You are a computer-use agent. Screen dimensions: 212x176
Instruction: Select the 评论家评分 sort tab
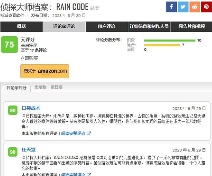(x=17, y=88)
